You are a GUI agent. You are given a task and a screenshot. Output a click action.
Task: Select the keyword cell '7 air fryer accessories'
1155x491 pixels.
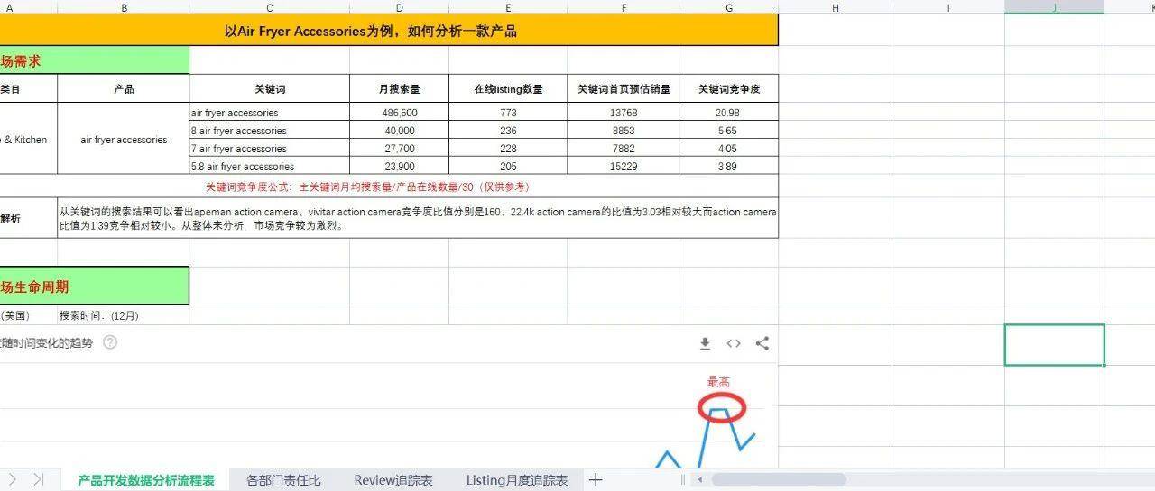270,149
